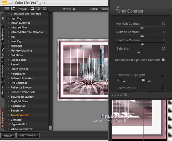Image resolution: width=172 pixels, height=141 pixels.
Task: Star the Sunshine filter as favorite
Action: pos(9,111)
